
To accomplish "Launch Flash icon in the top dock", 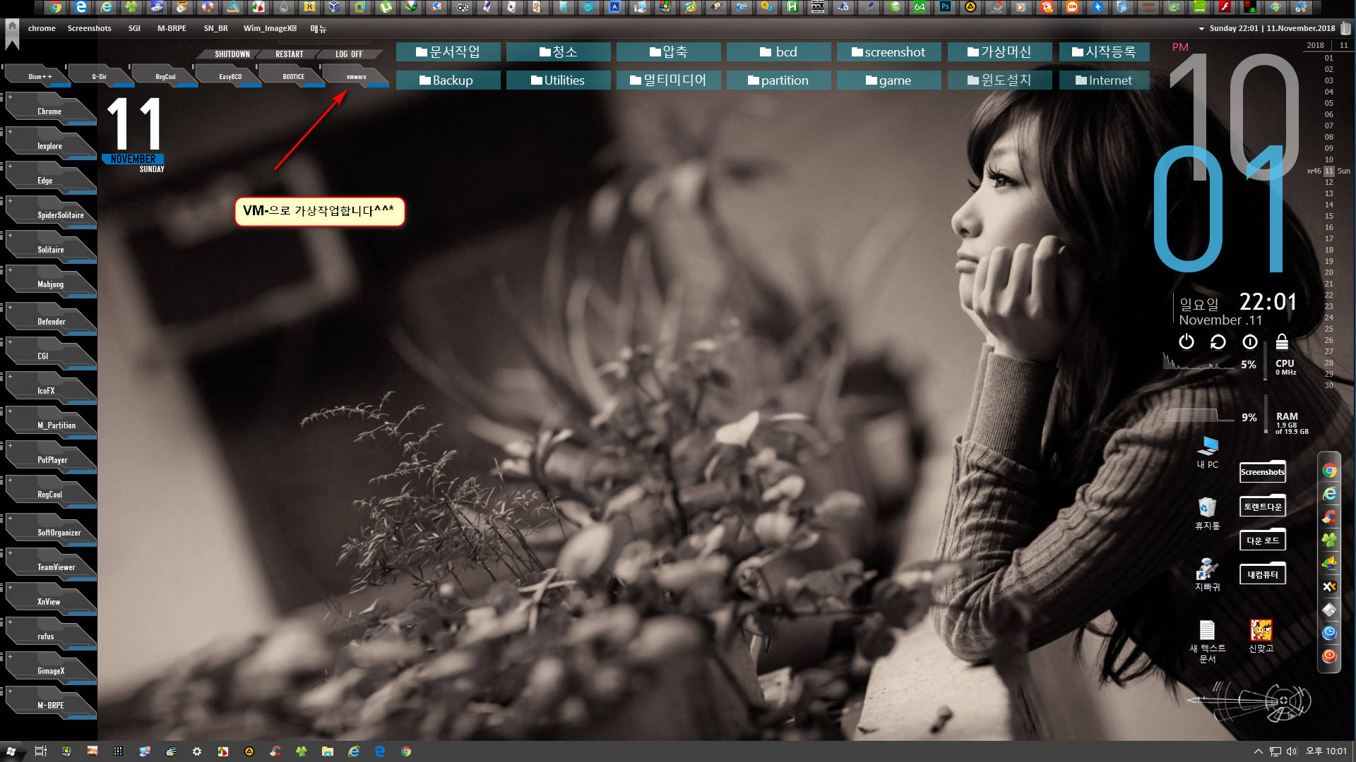I will 1225,7.
